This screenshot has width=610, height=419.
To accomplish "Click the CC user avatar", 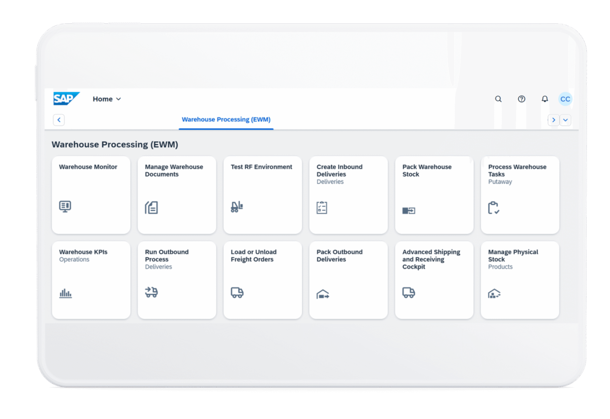I will 565,99.
